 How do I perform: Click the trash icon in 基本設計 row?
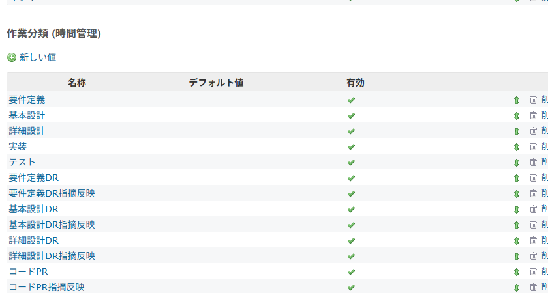[x=533, y=115]
